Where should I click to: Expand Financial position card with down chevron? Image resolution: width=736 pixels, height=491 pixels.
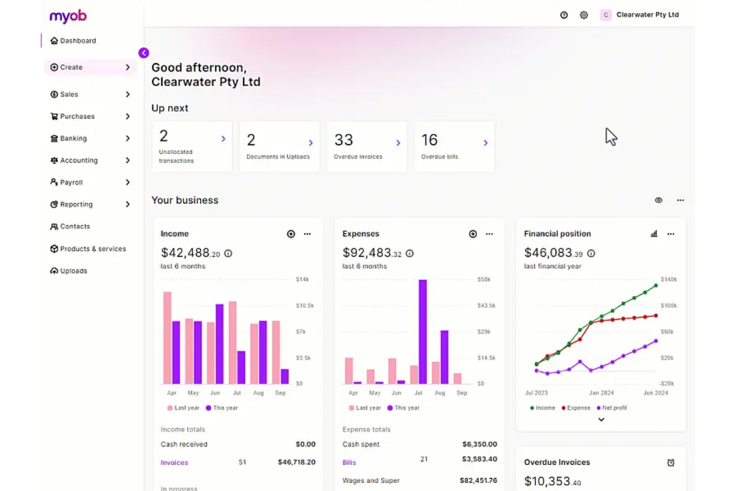(x=601, y=420)
